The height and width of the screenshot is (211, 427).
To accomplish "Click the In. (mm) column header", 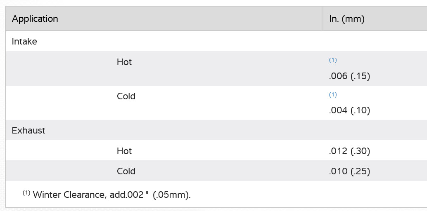I will tap(347, 19).
